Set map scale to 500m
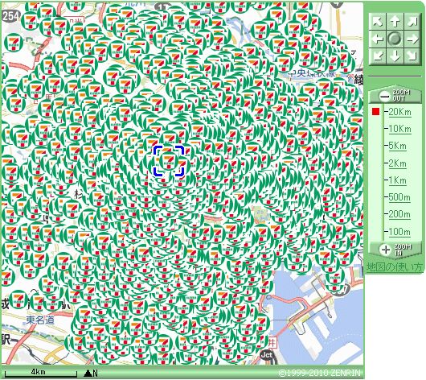 coord(399,197)
